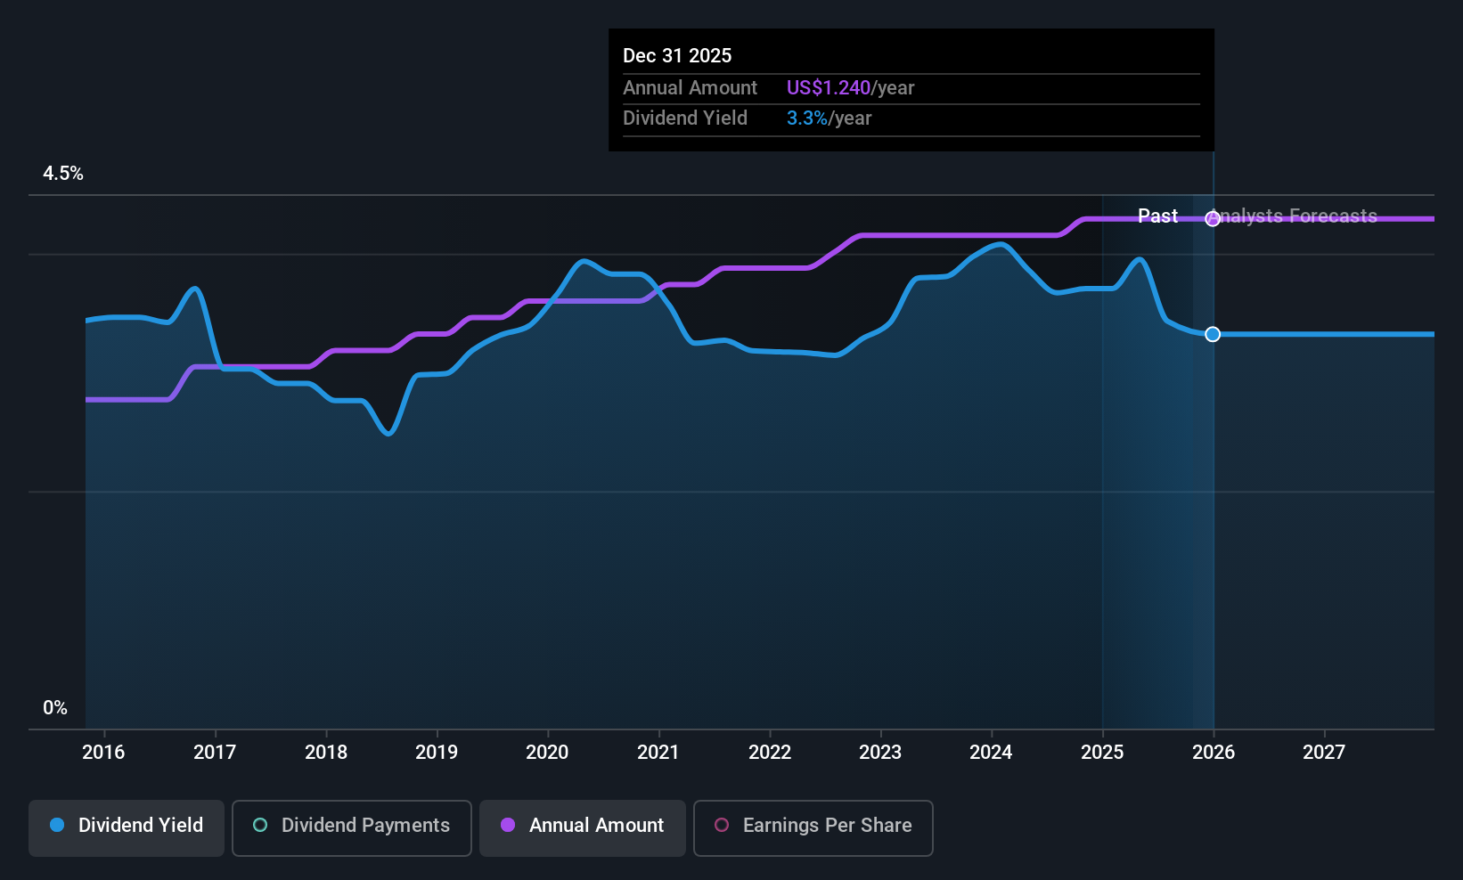The height and width of the screenshot is (880, 1463).
Task: Switch to the Past section label
Action: pos(1157,216)
